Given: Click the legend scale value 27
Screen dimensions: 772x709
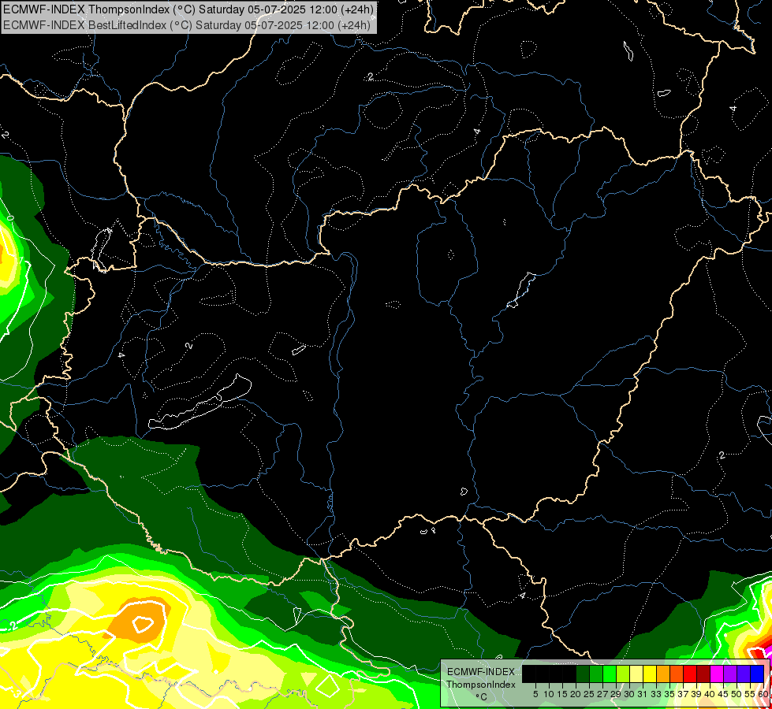Looking at the screenshot, I should coord(602,694).
